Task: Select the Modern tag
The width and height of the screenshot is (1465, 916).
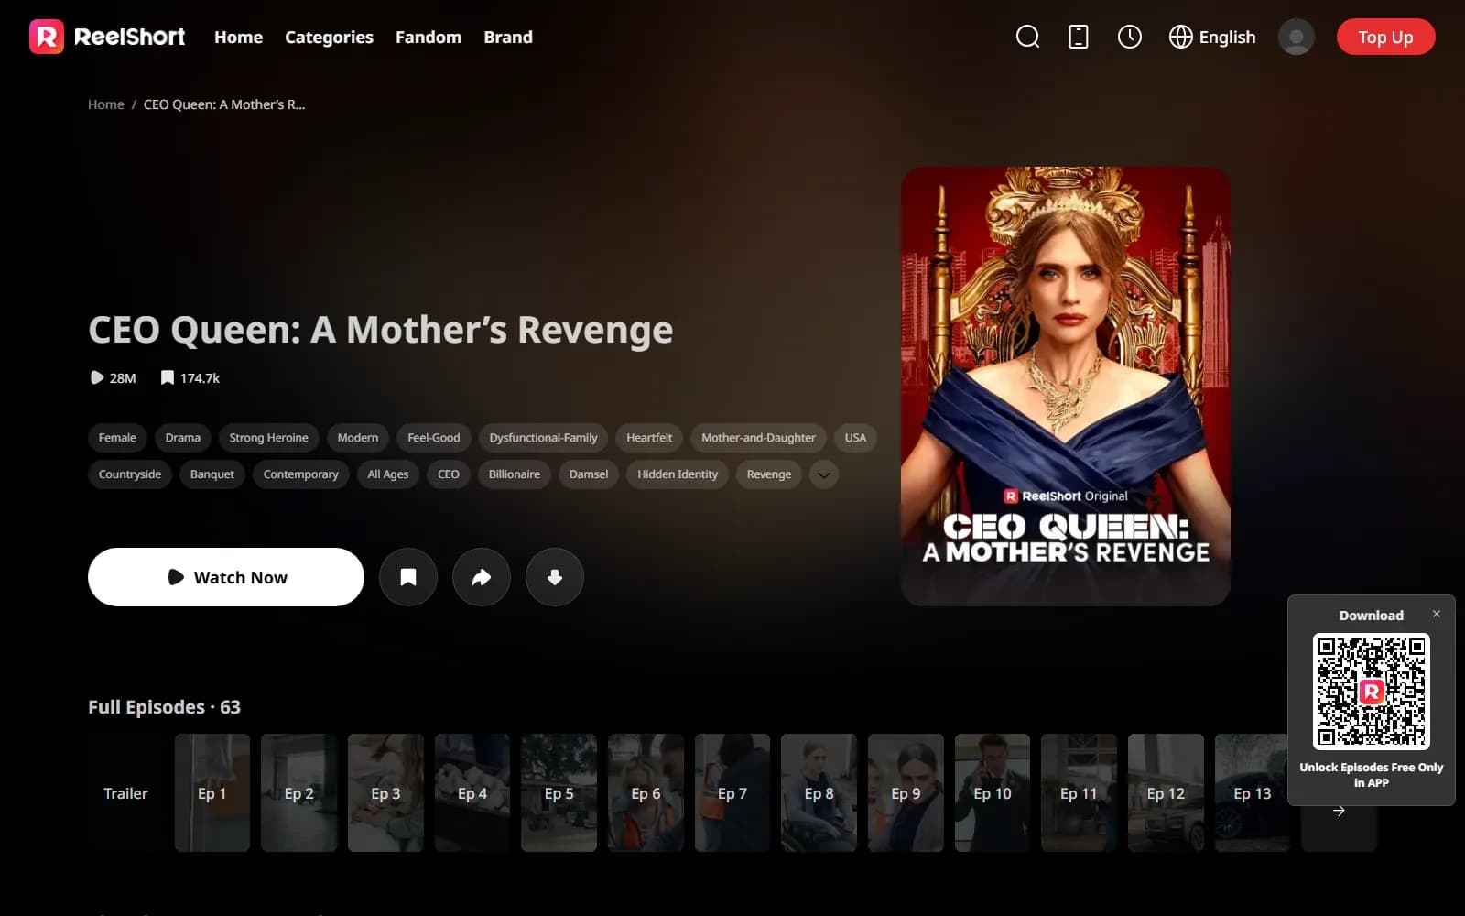Action: (358, 438)
